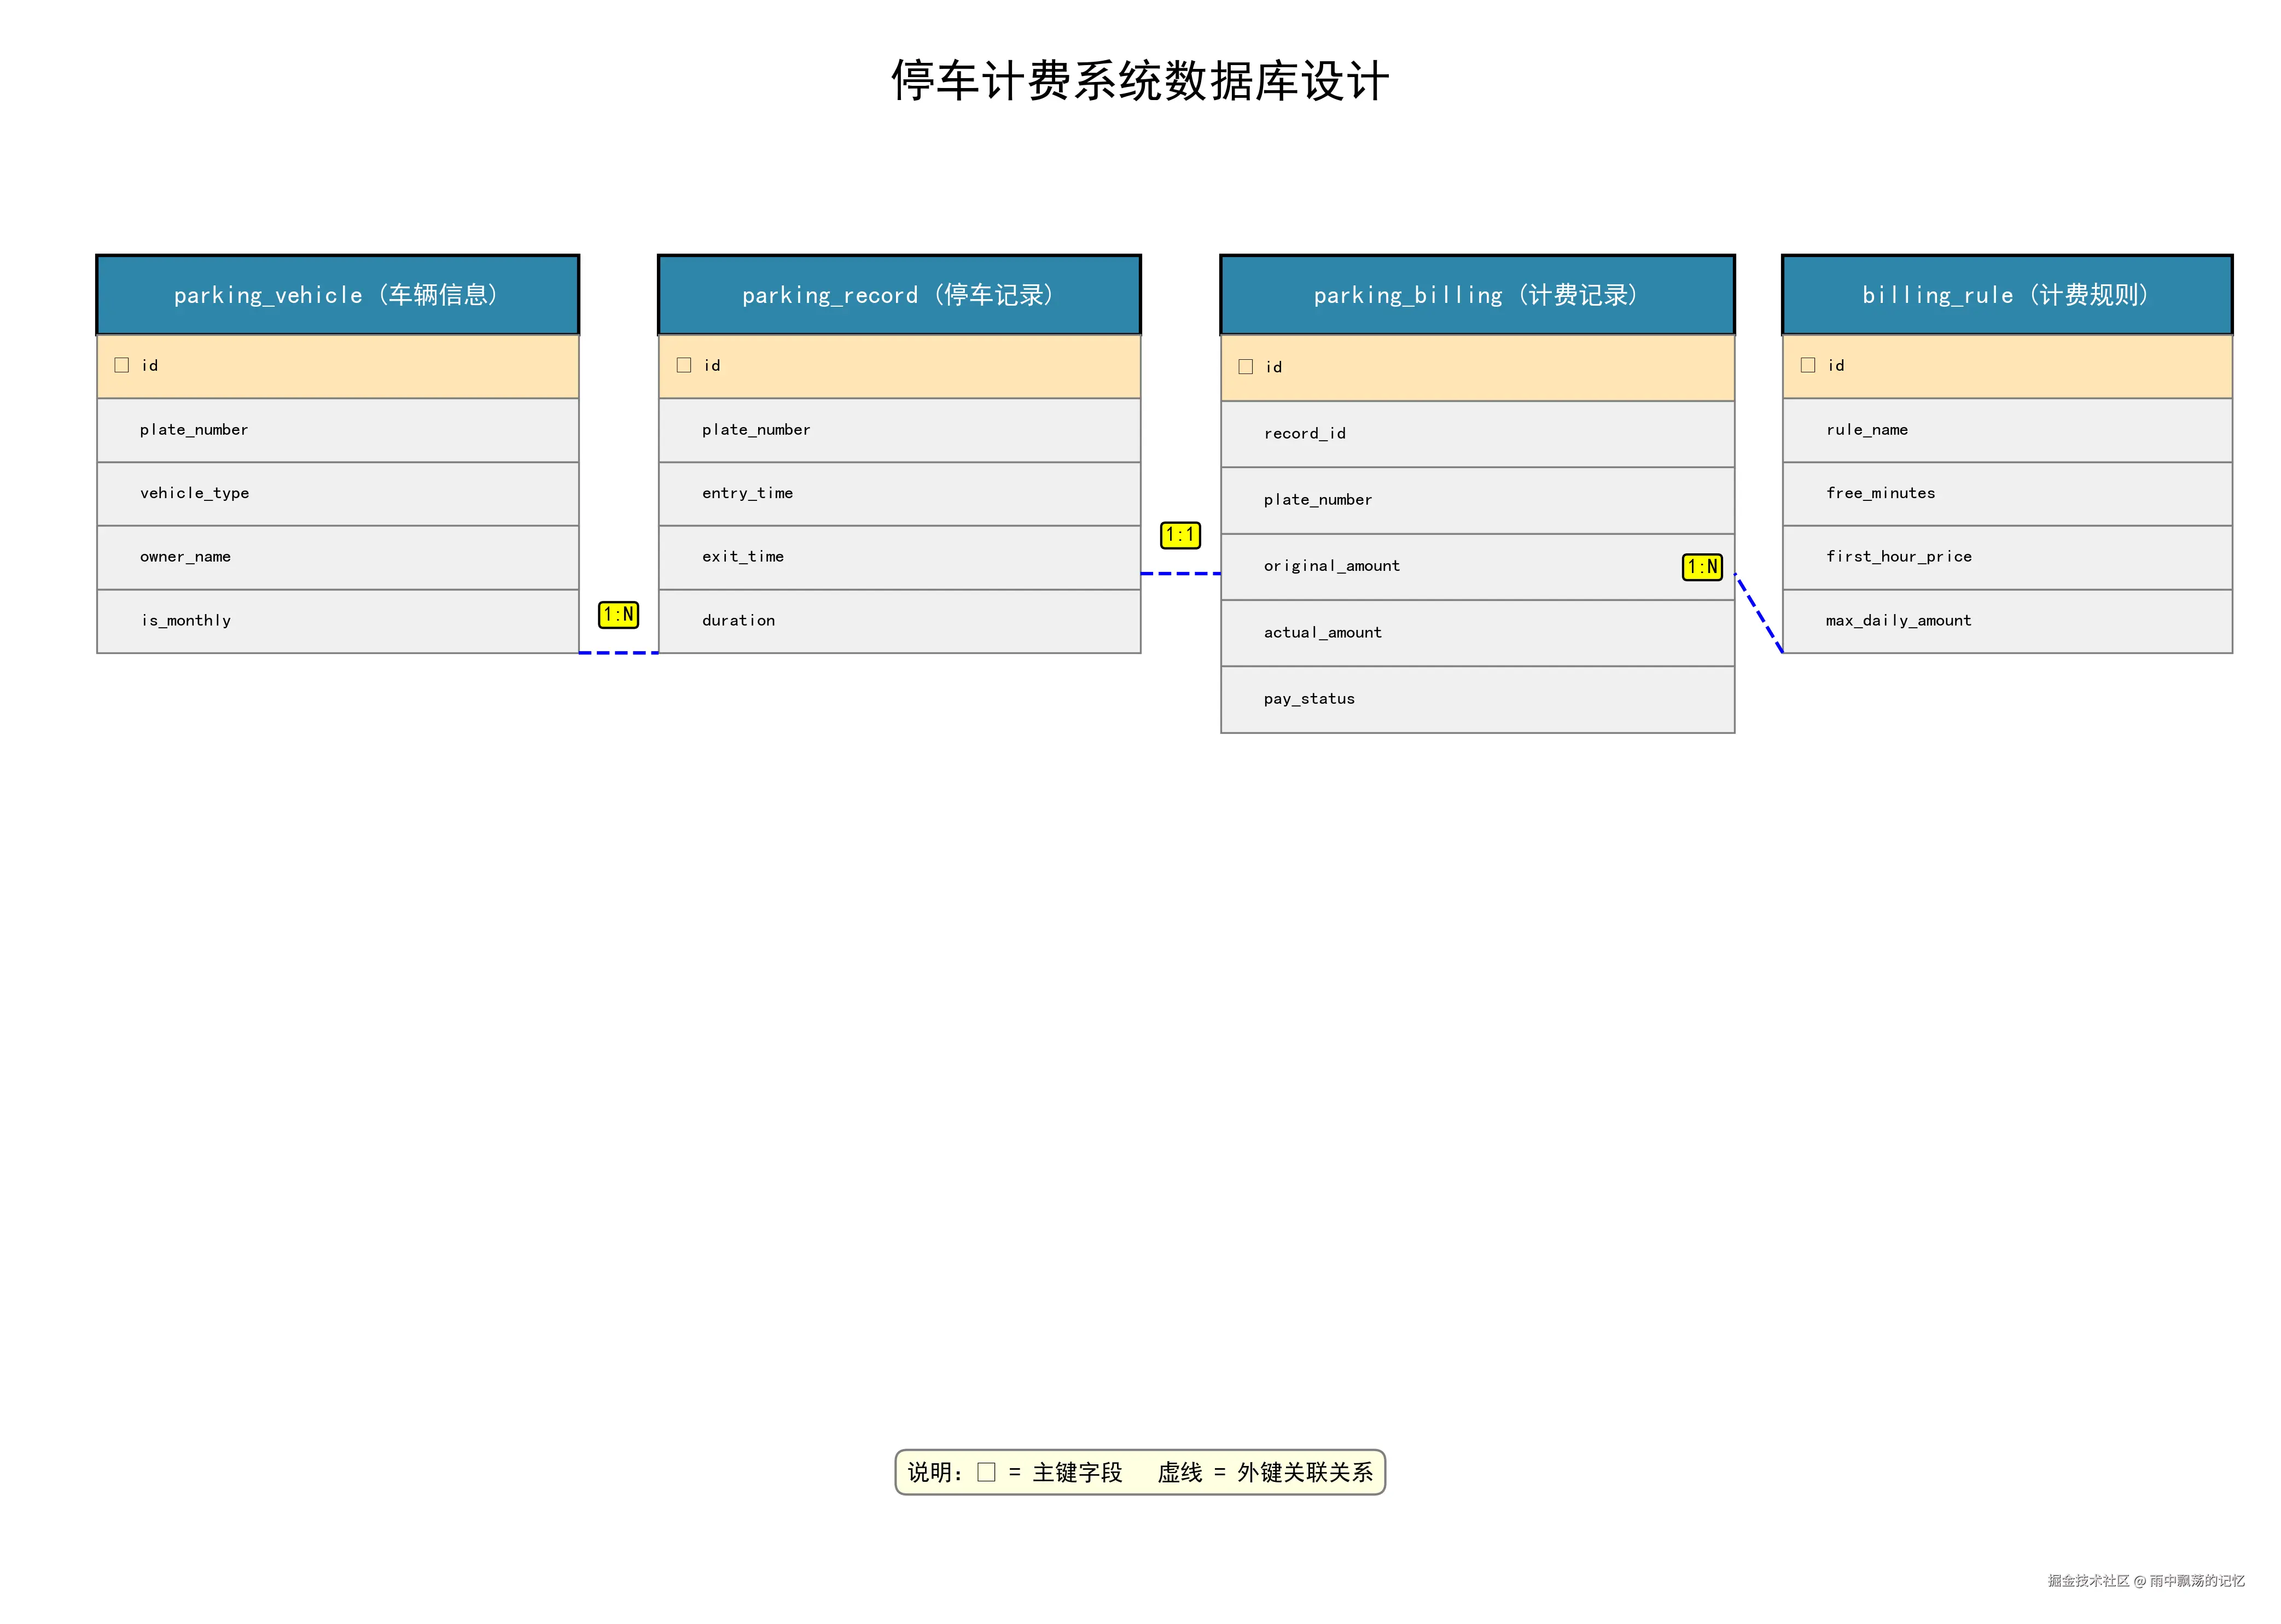Click the legend box at bottom

pyautogui.click(x=1139, y=1472)
